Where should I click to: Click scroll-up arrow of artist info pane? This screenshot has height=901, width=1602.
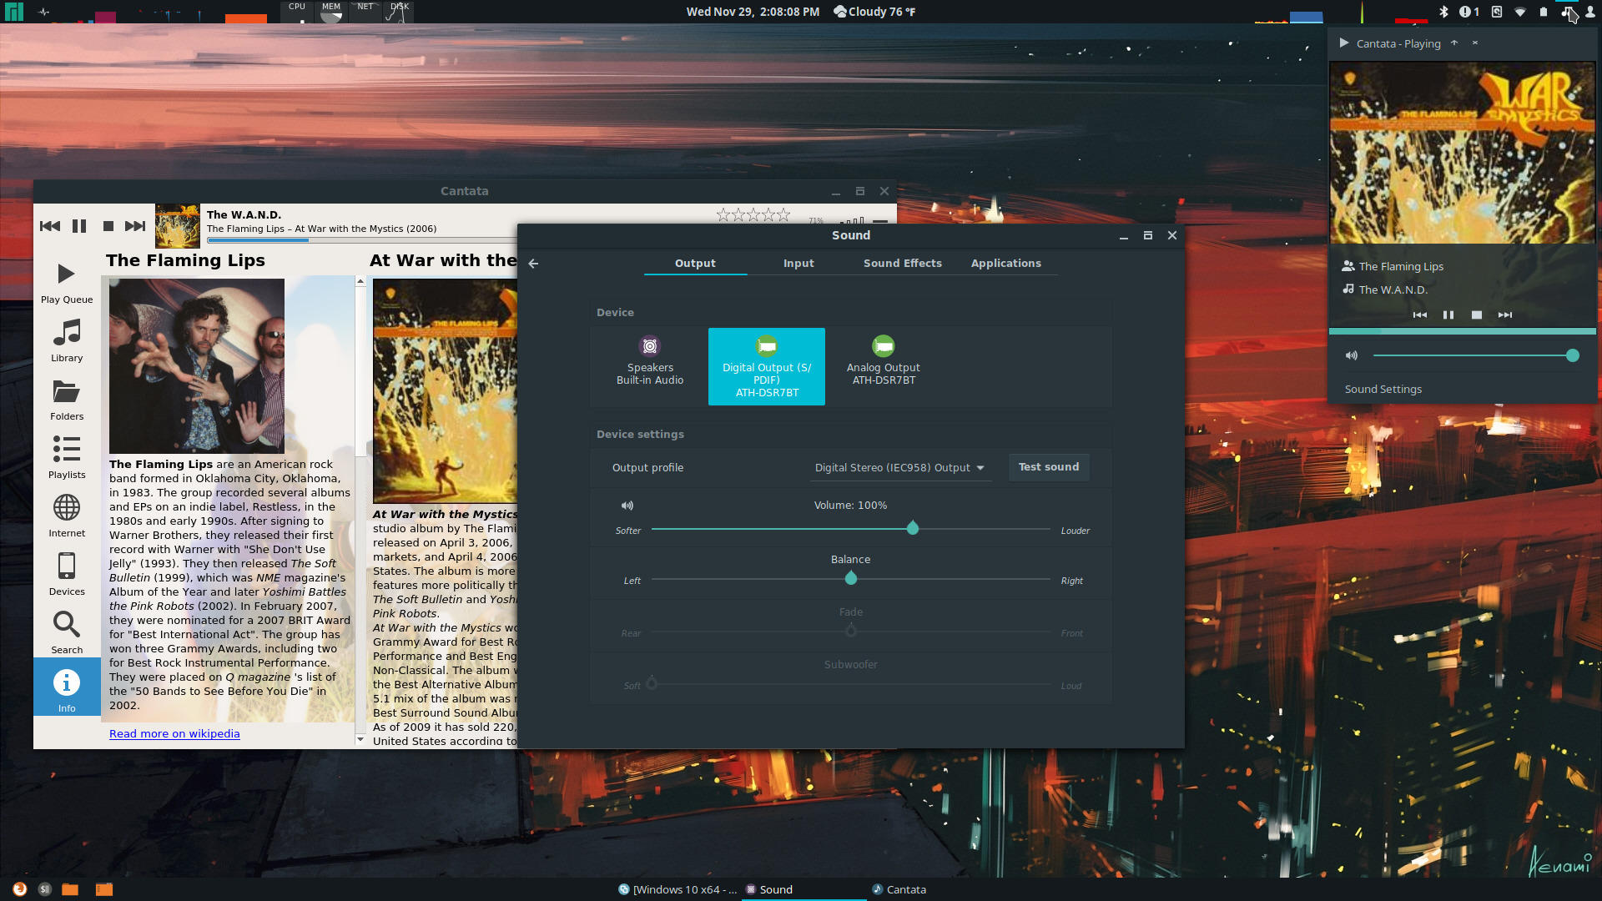coord(360,281)
